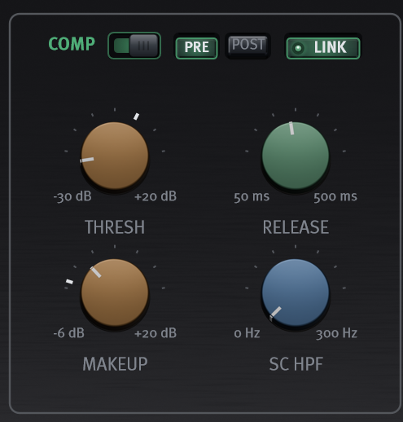This screenshot has height=422, width=403.
Task: Click the -30 dB minimum threshold label
Action: 72,196
